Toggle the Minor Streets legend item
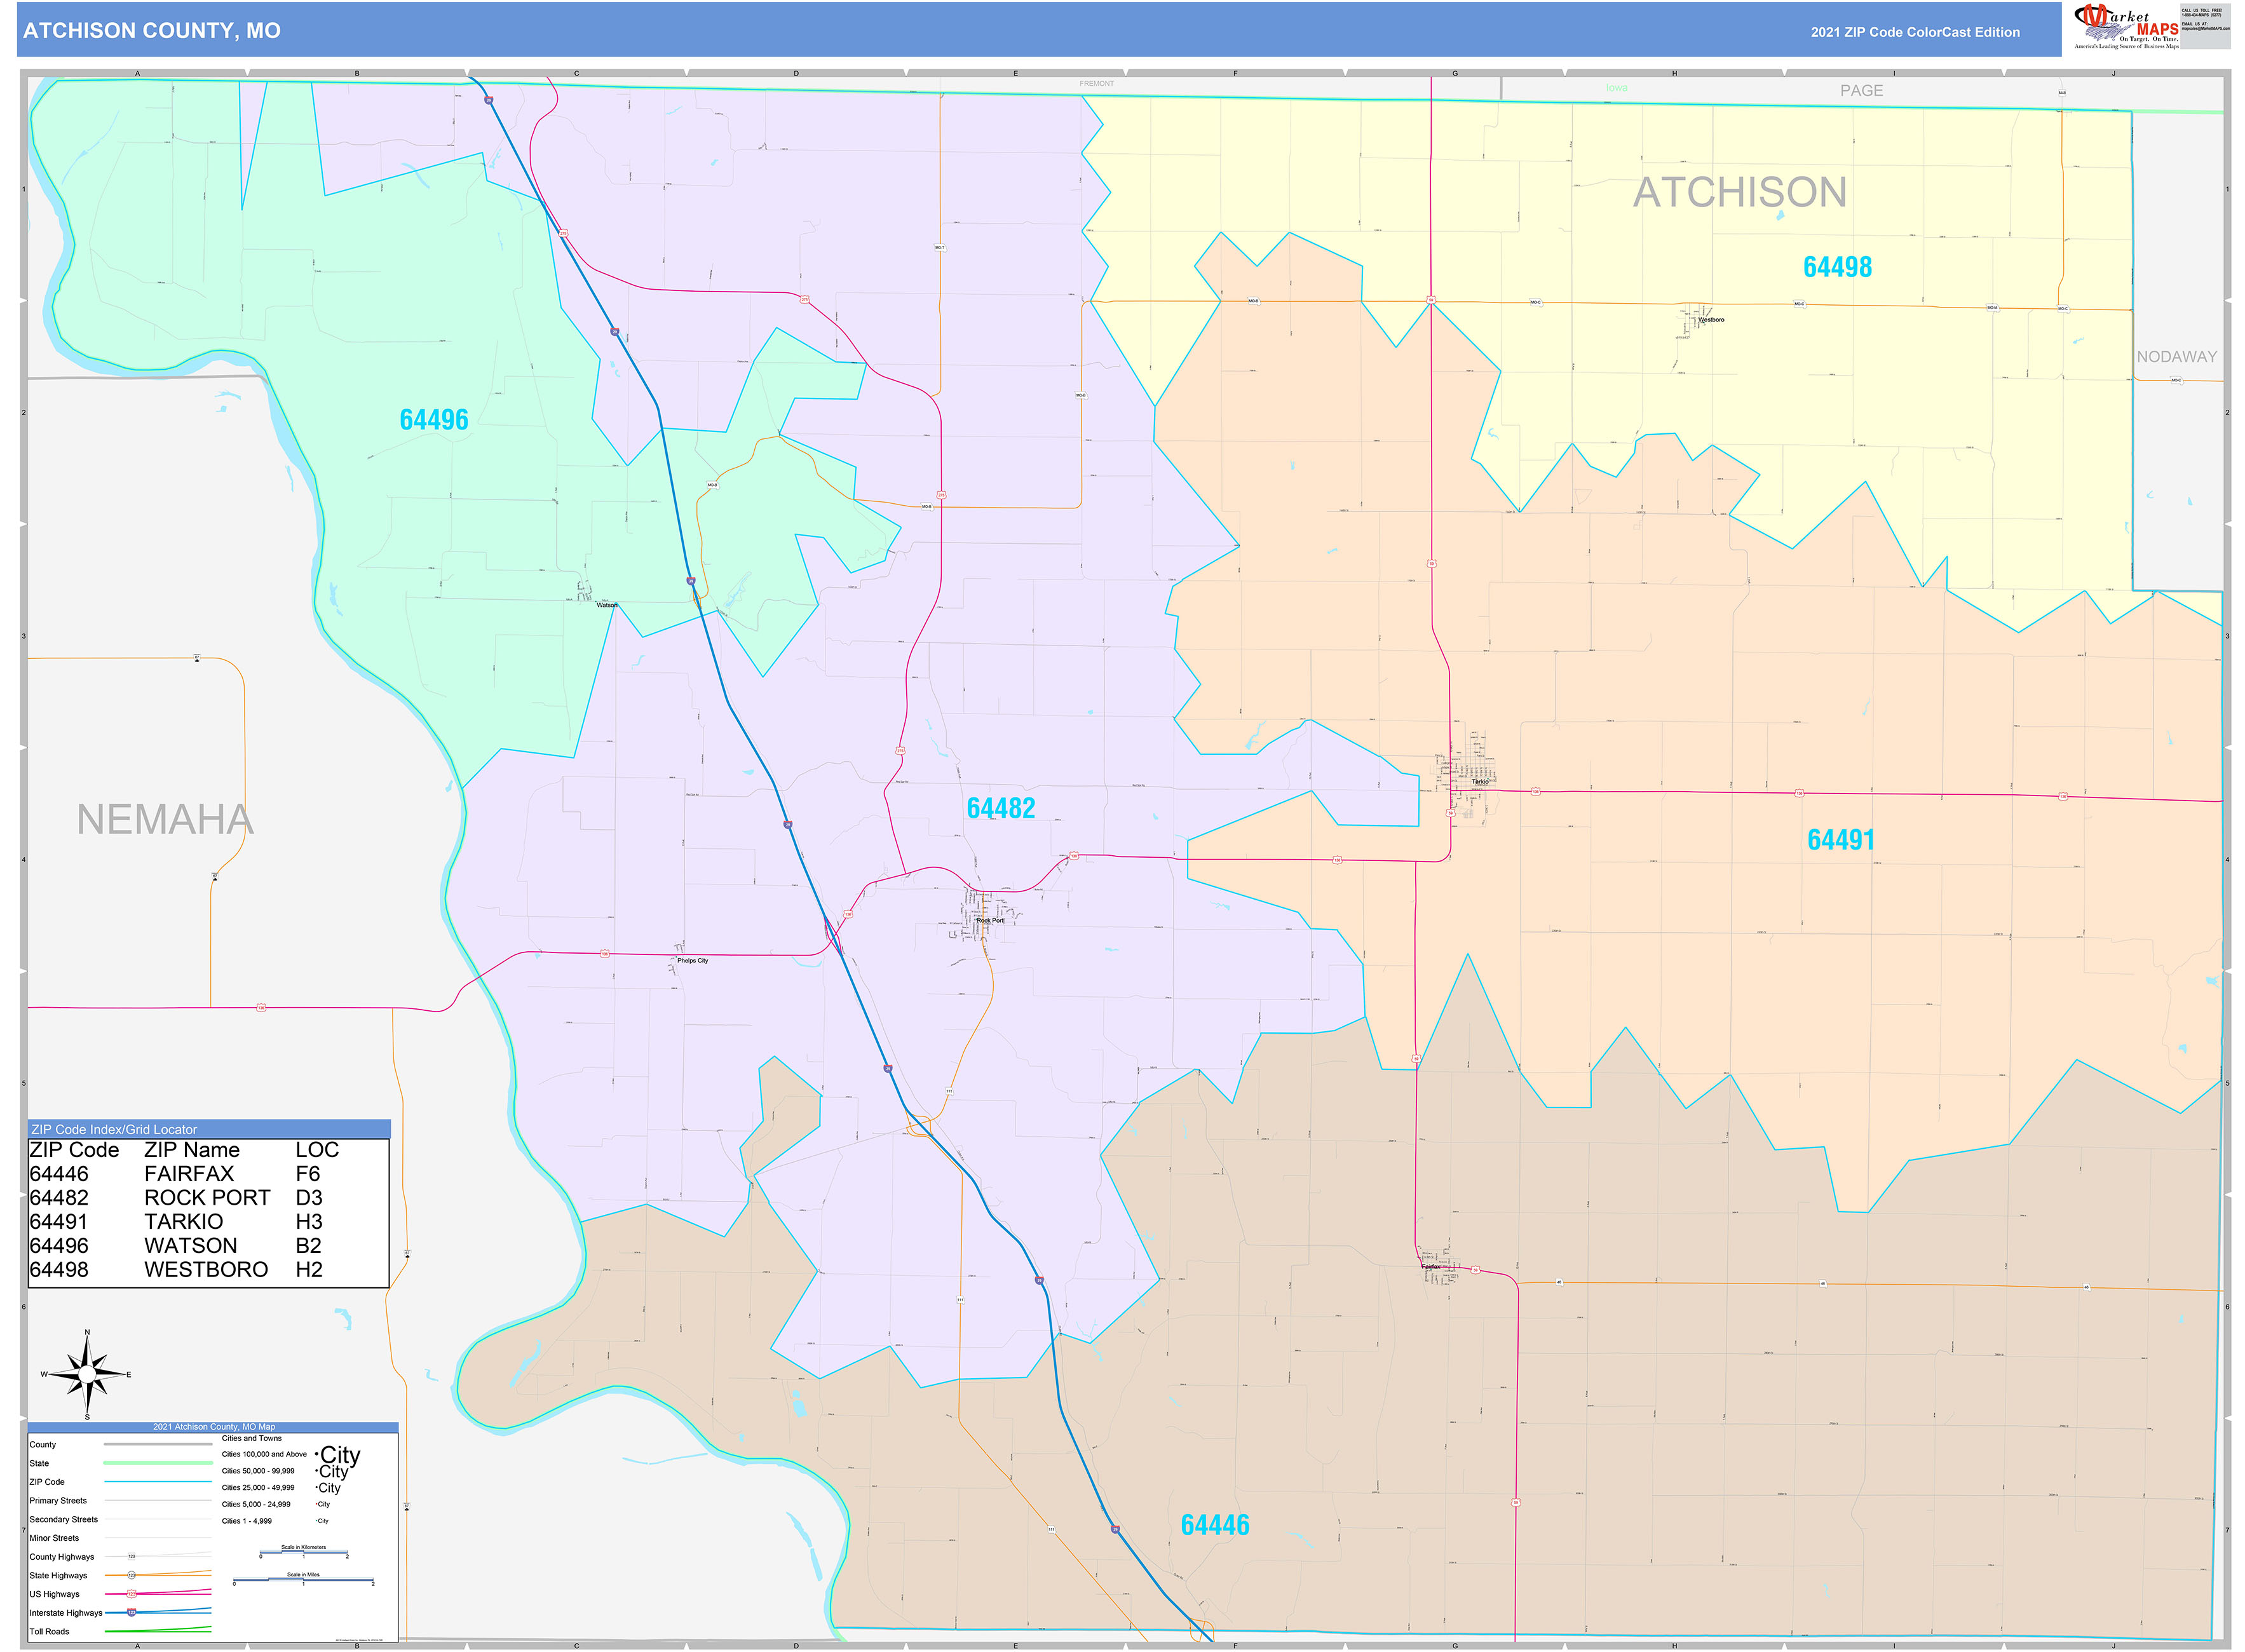The height and width of the screenshot is (1652, 2245). 56,1538
